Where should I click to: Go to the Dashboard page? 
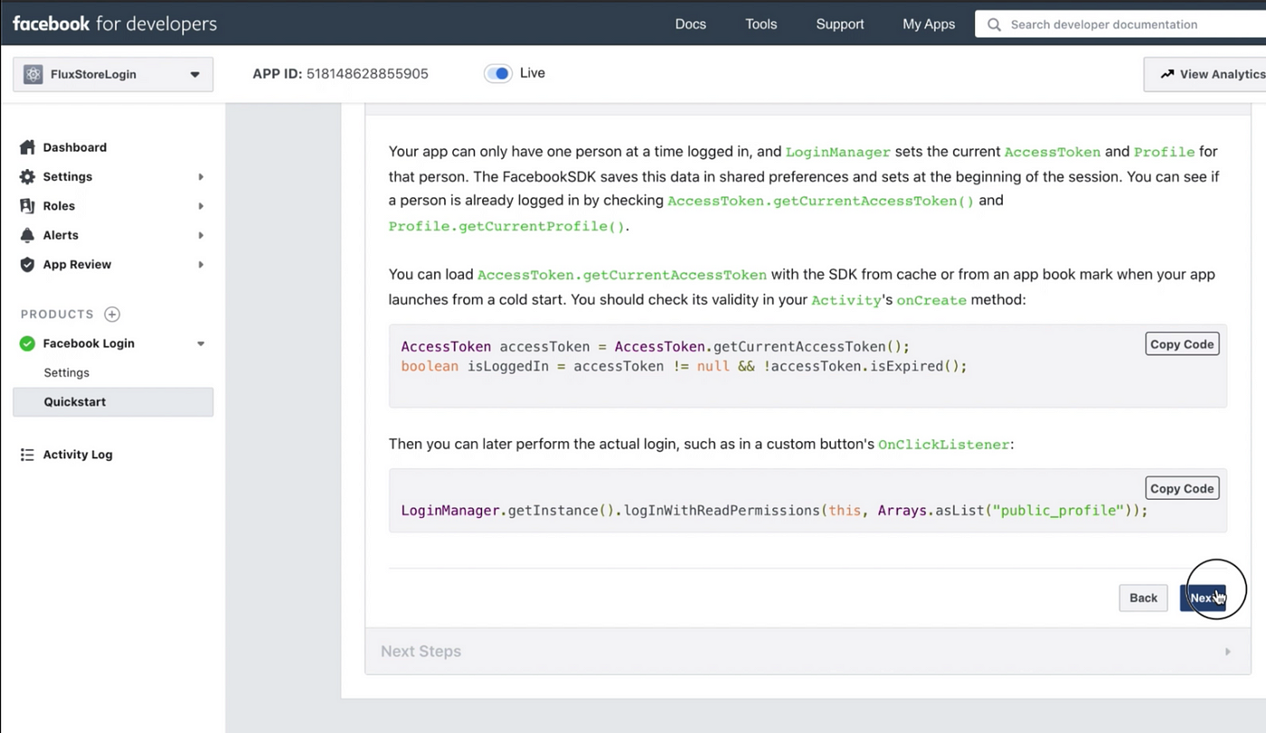tap(75, 147)
